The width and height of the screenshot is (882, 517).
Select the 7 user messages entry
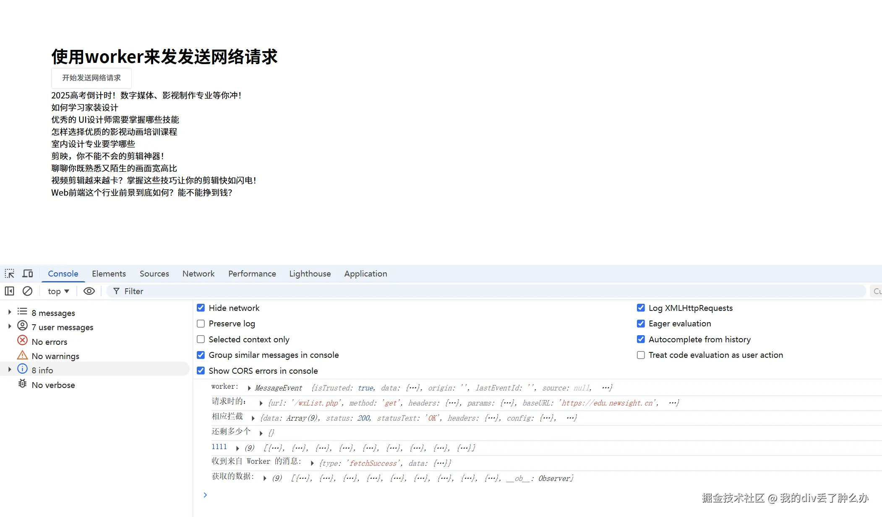click(x=62, y=327)
